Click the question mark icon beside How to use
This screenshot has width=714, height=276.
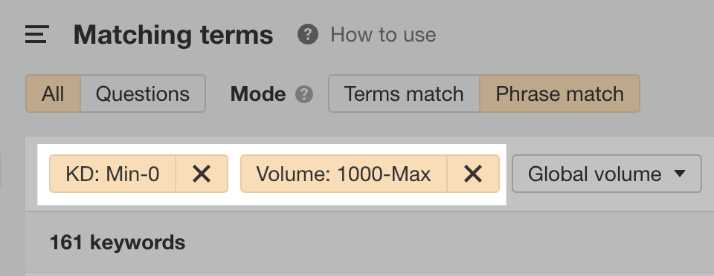click(x=308, y=34)
